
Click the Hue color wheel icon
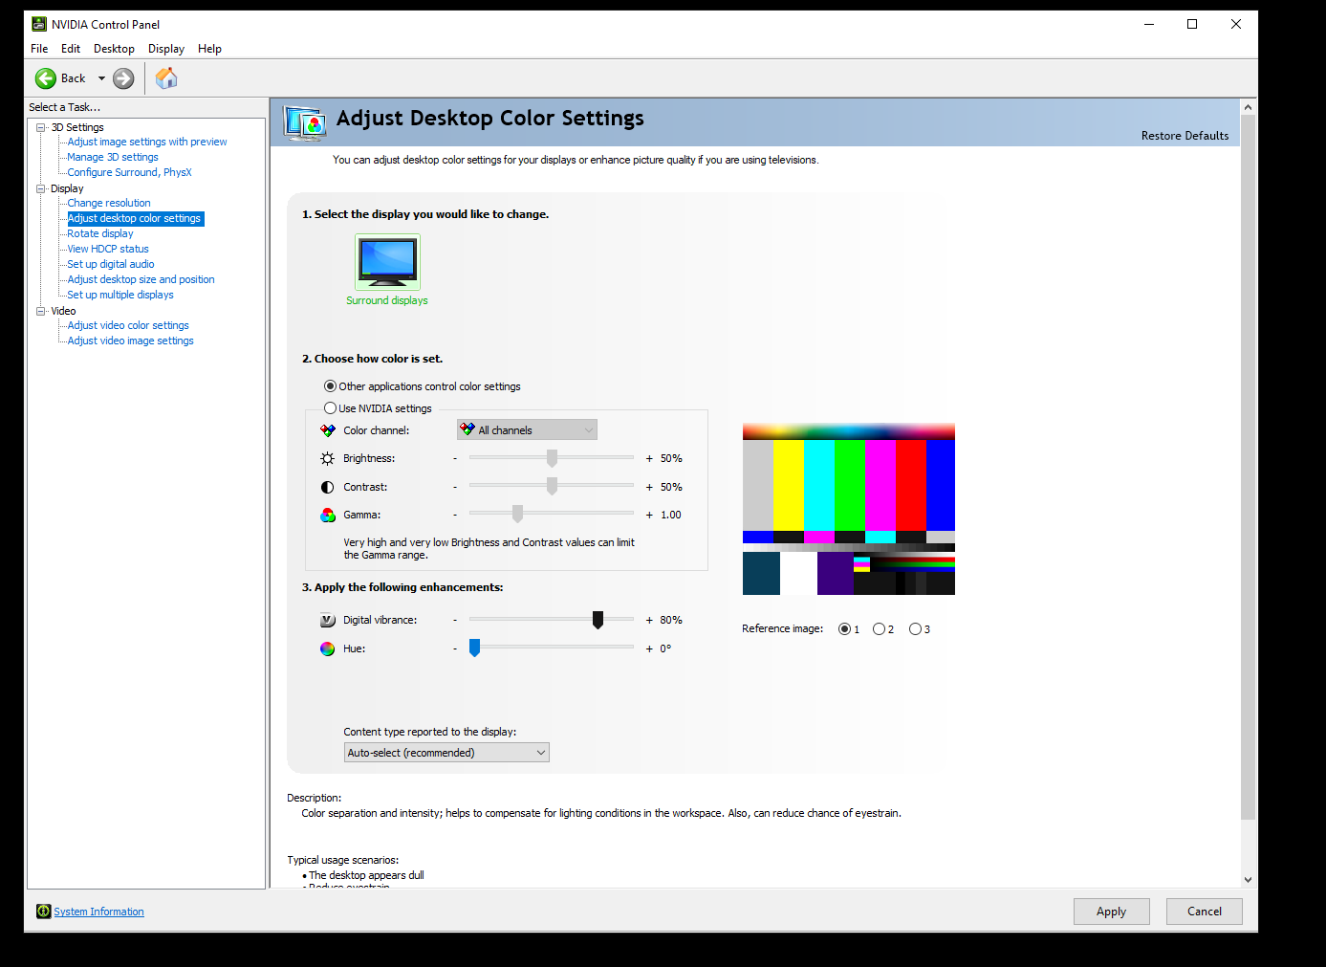328,648
